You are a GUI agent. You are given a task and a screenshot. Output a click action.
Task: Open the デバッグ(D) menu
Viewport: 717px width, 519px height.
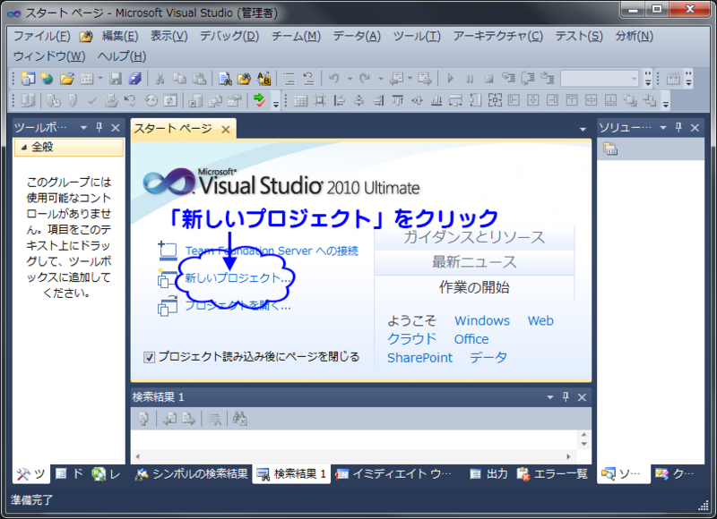click(229, 36)
